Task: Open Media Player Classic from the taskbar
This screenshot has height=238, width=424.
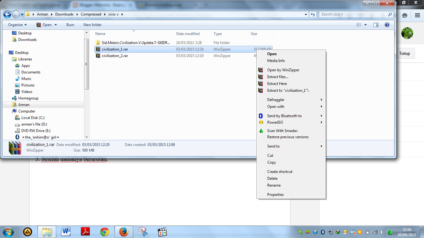Action: click(x=162, y=232)
